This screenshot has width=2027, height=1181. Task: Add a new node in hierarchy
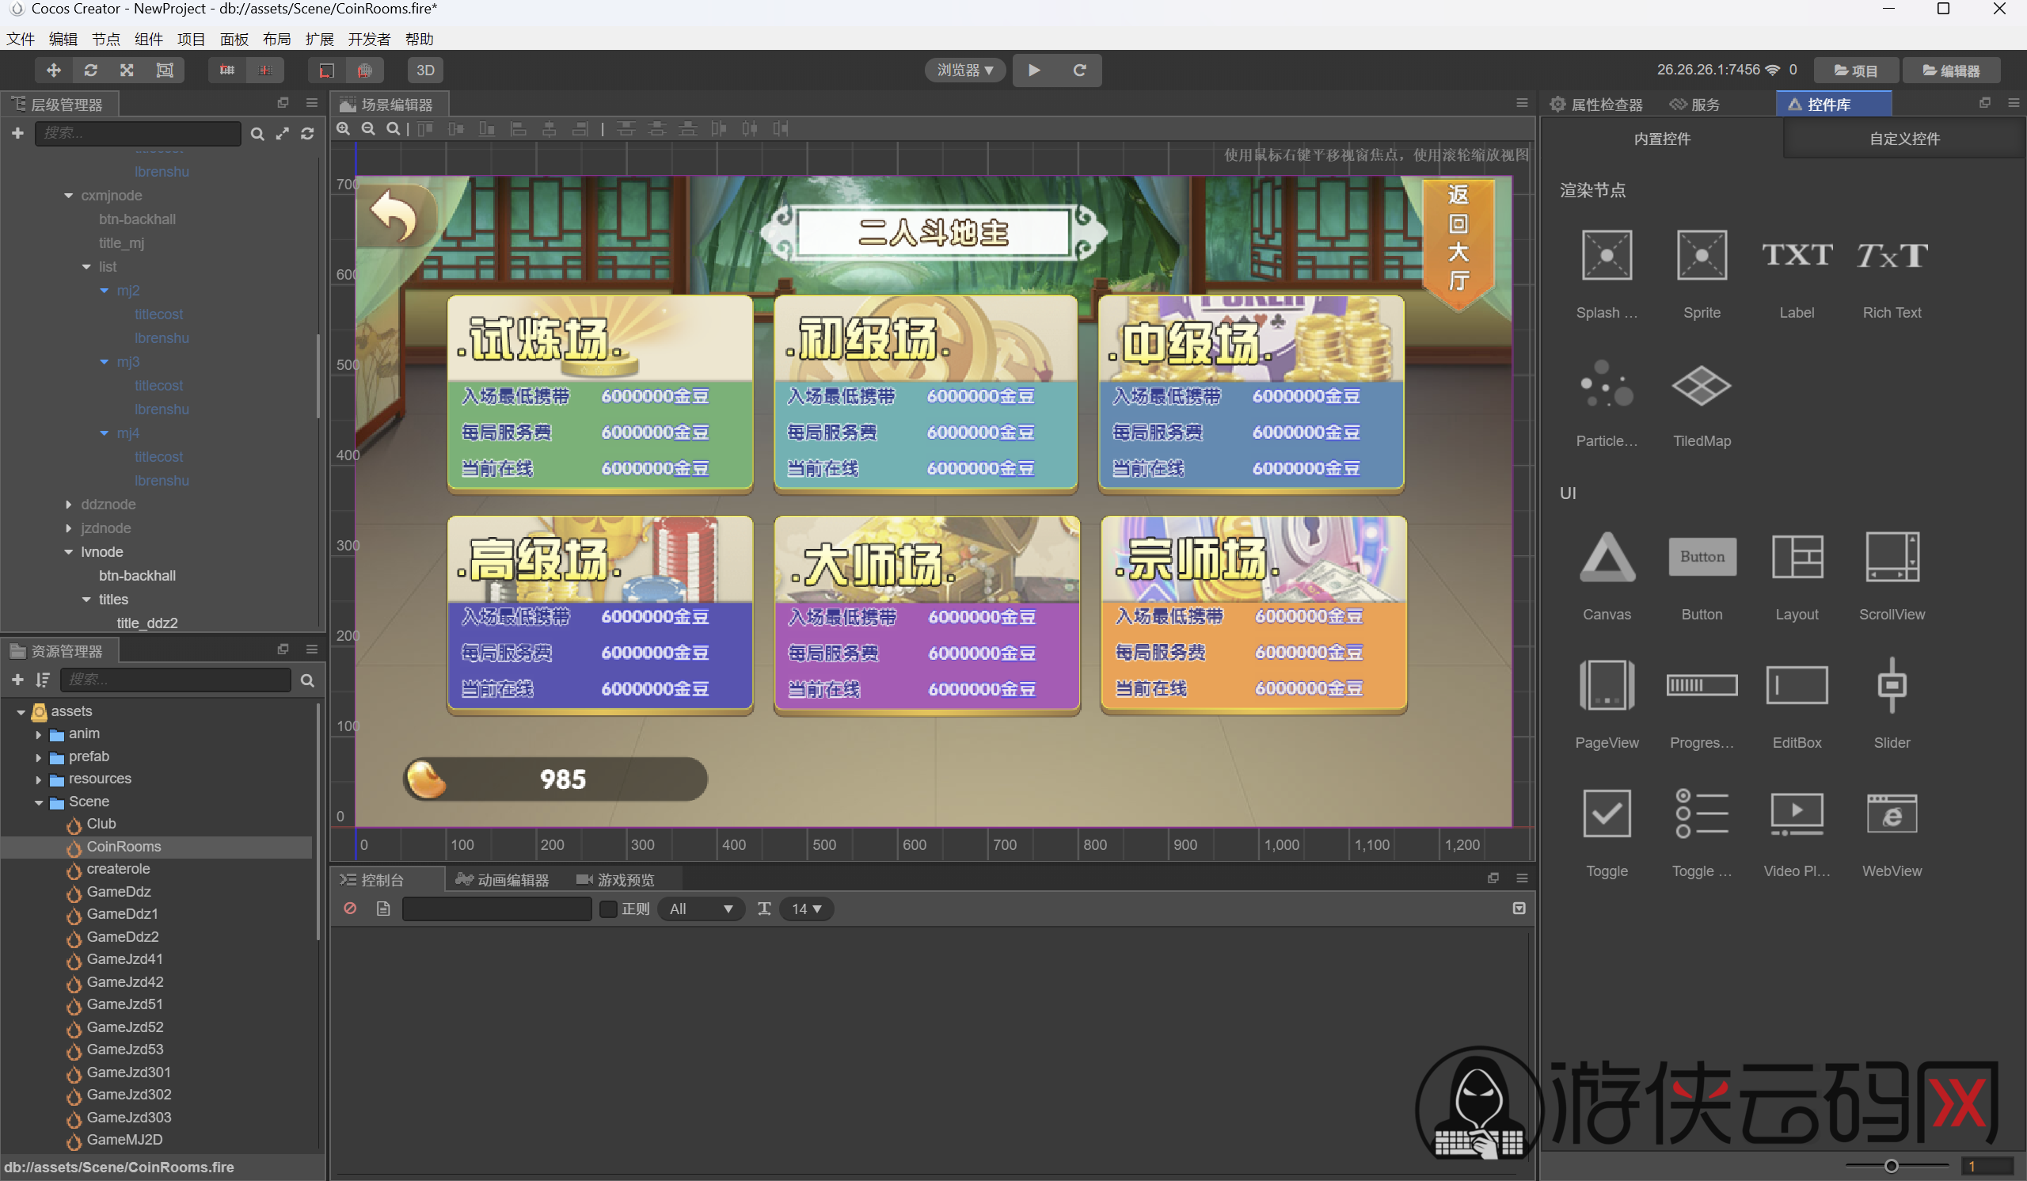[17, 134]
